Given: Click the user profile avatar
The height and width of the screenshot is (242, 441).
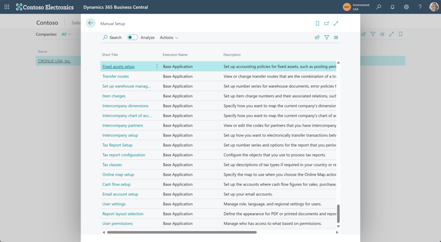Looking at the screenshot, I should 434,7.
